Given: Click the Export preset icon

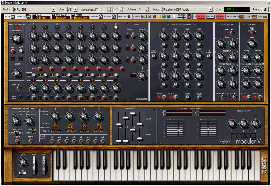Looking at the screenshot, I should click(114, 16).
